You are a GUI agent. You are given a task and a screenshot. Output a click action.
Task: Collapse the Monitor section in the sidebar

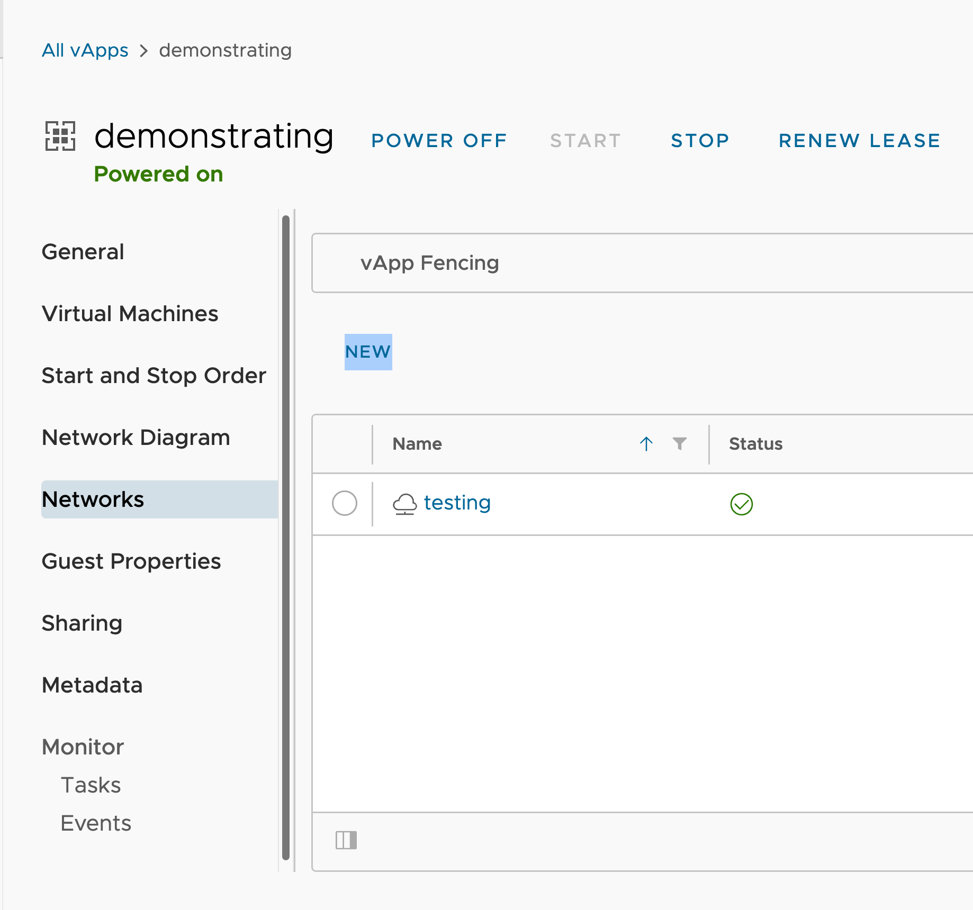pos(83,747)
